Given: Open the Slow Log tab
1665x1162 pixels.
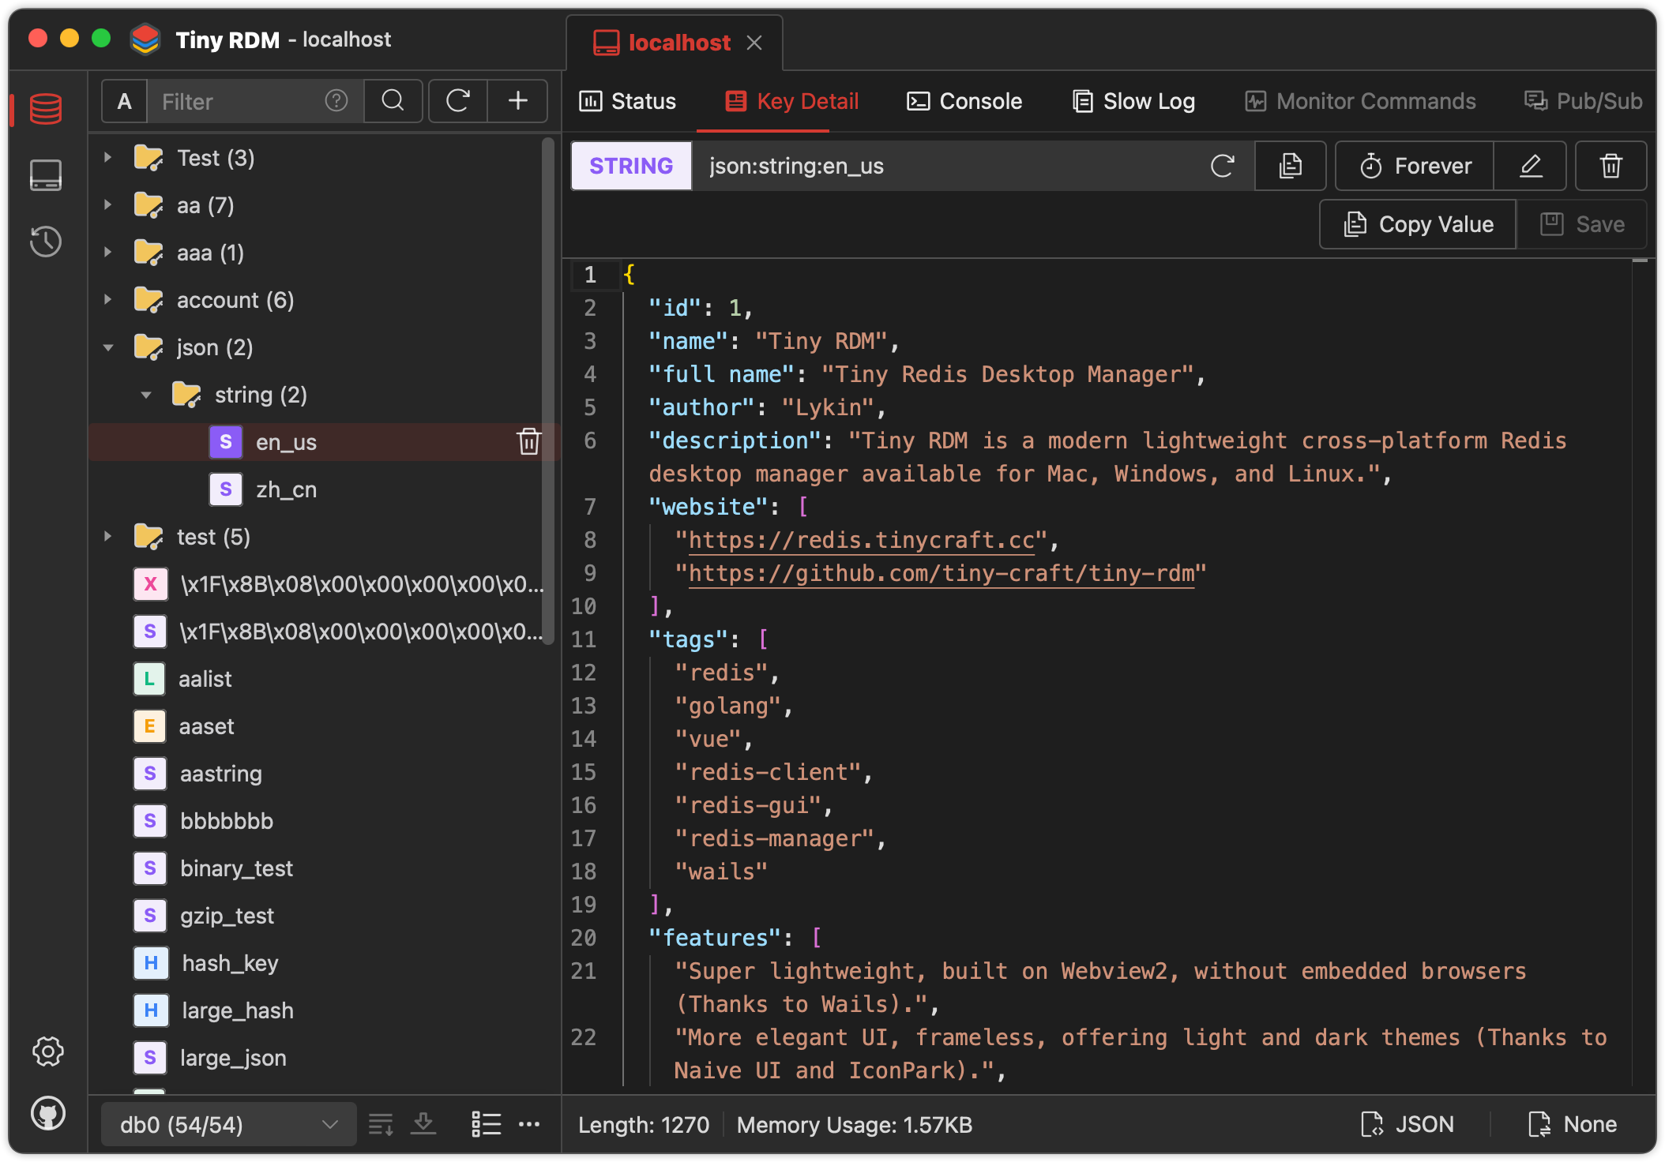Looking at the screenshot, I should [x=1133, y=101].
